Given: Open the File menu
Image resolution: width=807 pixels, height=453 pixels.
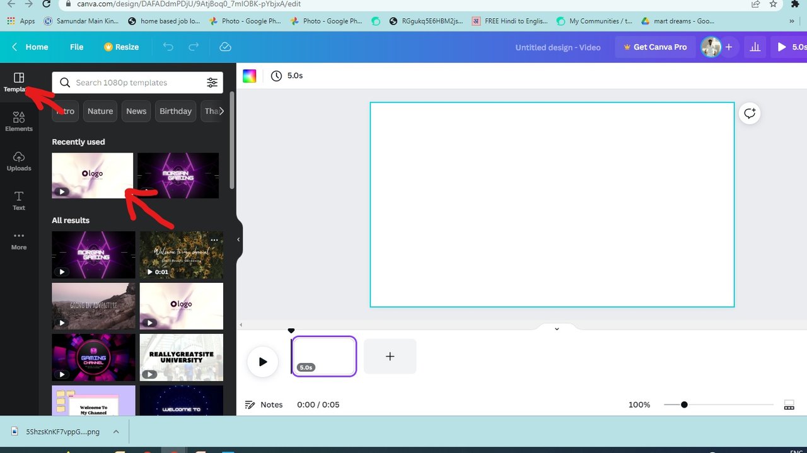Looking at the screenshot, I should (76, 47).
